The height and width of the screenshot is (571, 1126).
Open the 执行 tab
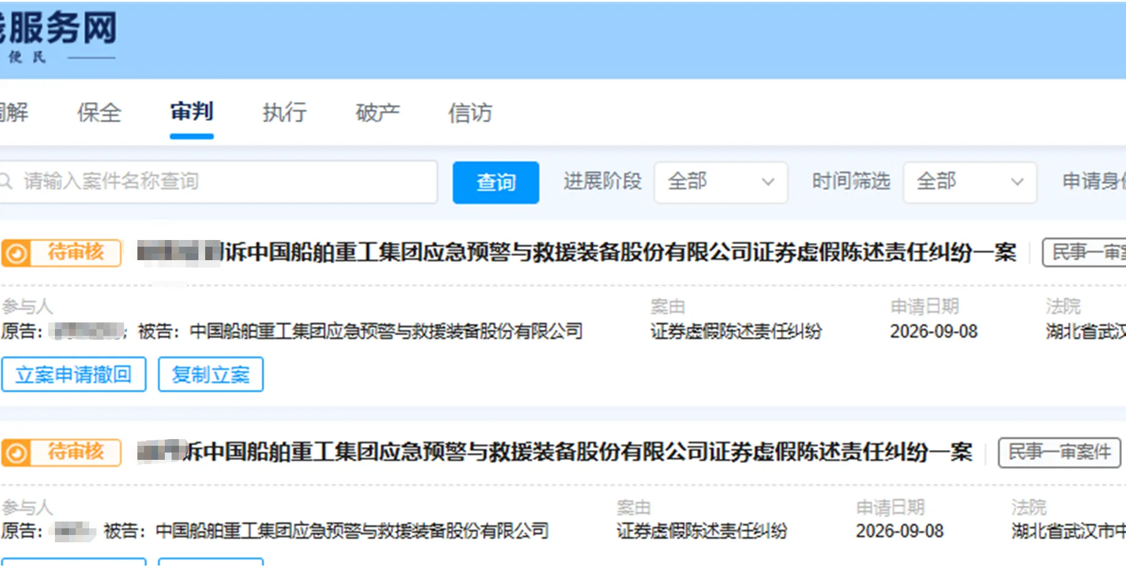click(285, 113)
